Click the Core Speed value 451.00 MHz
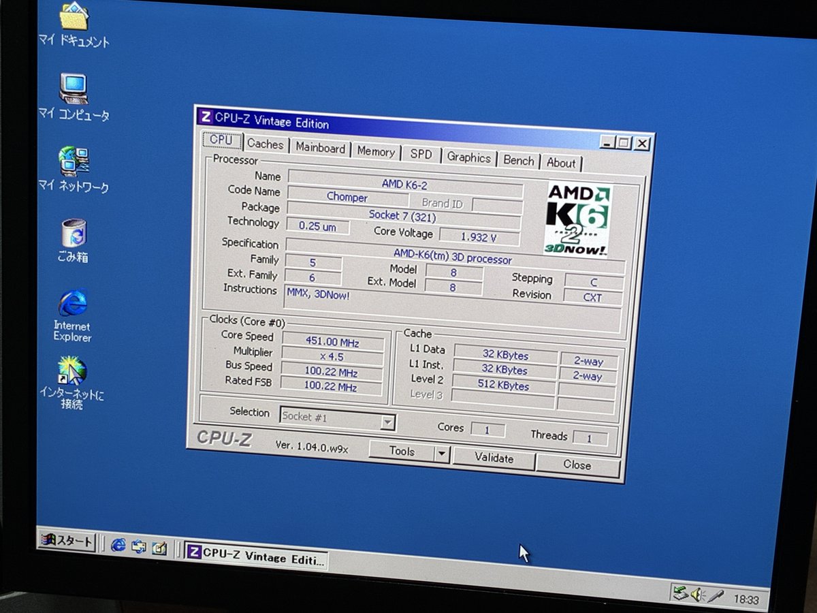The width and height of the screenshot is (817, 613). (334, 342)
